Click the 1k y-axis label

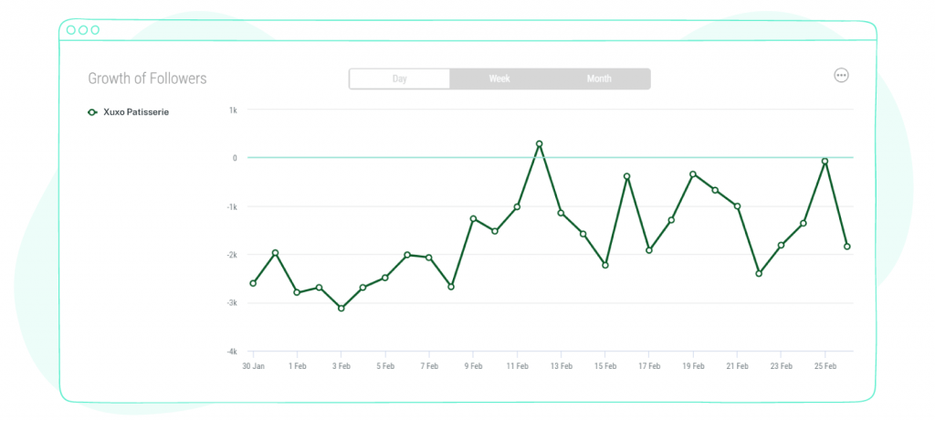233,110
